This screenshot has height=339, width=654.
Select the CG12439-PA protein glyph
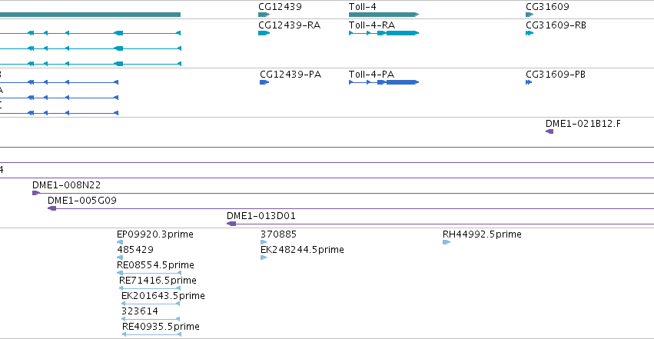pyautogui.click(x=264, y=82)
